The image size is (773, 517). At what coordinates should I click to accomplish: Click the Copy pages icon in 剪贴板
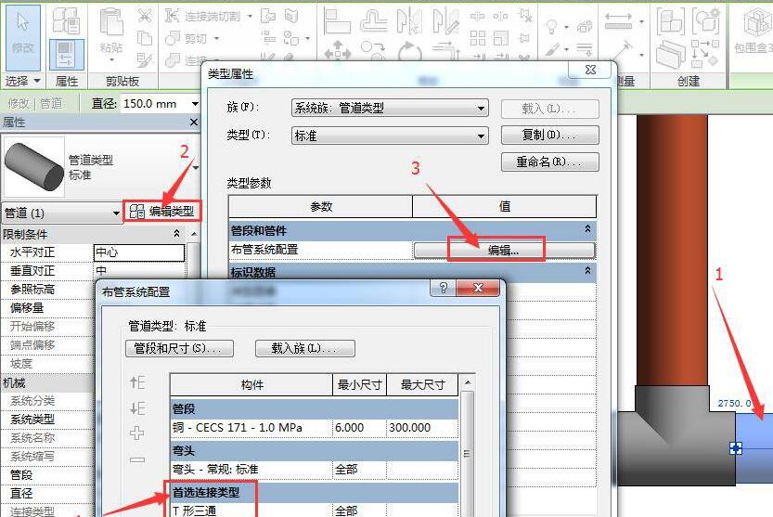[145, 38]
